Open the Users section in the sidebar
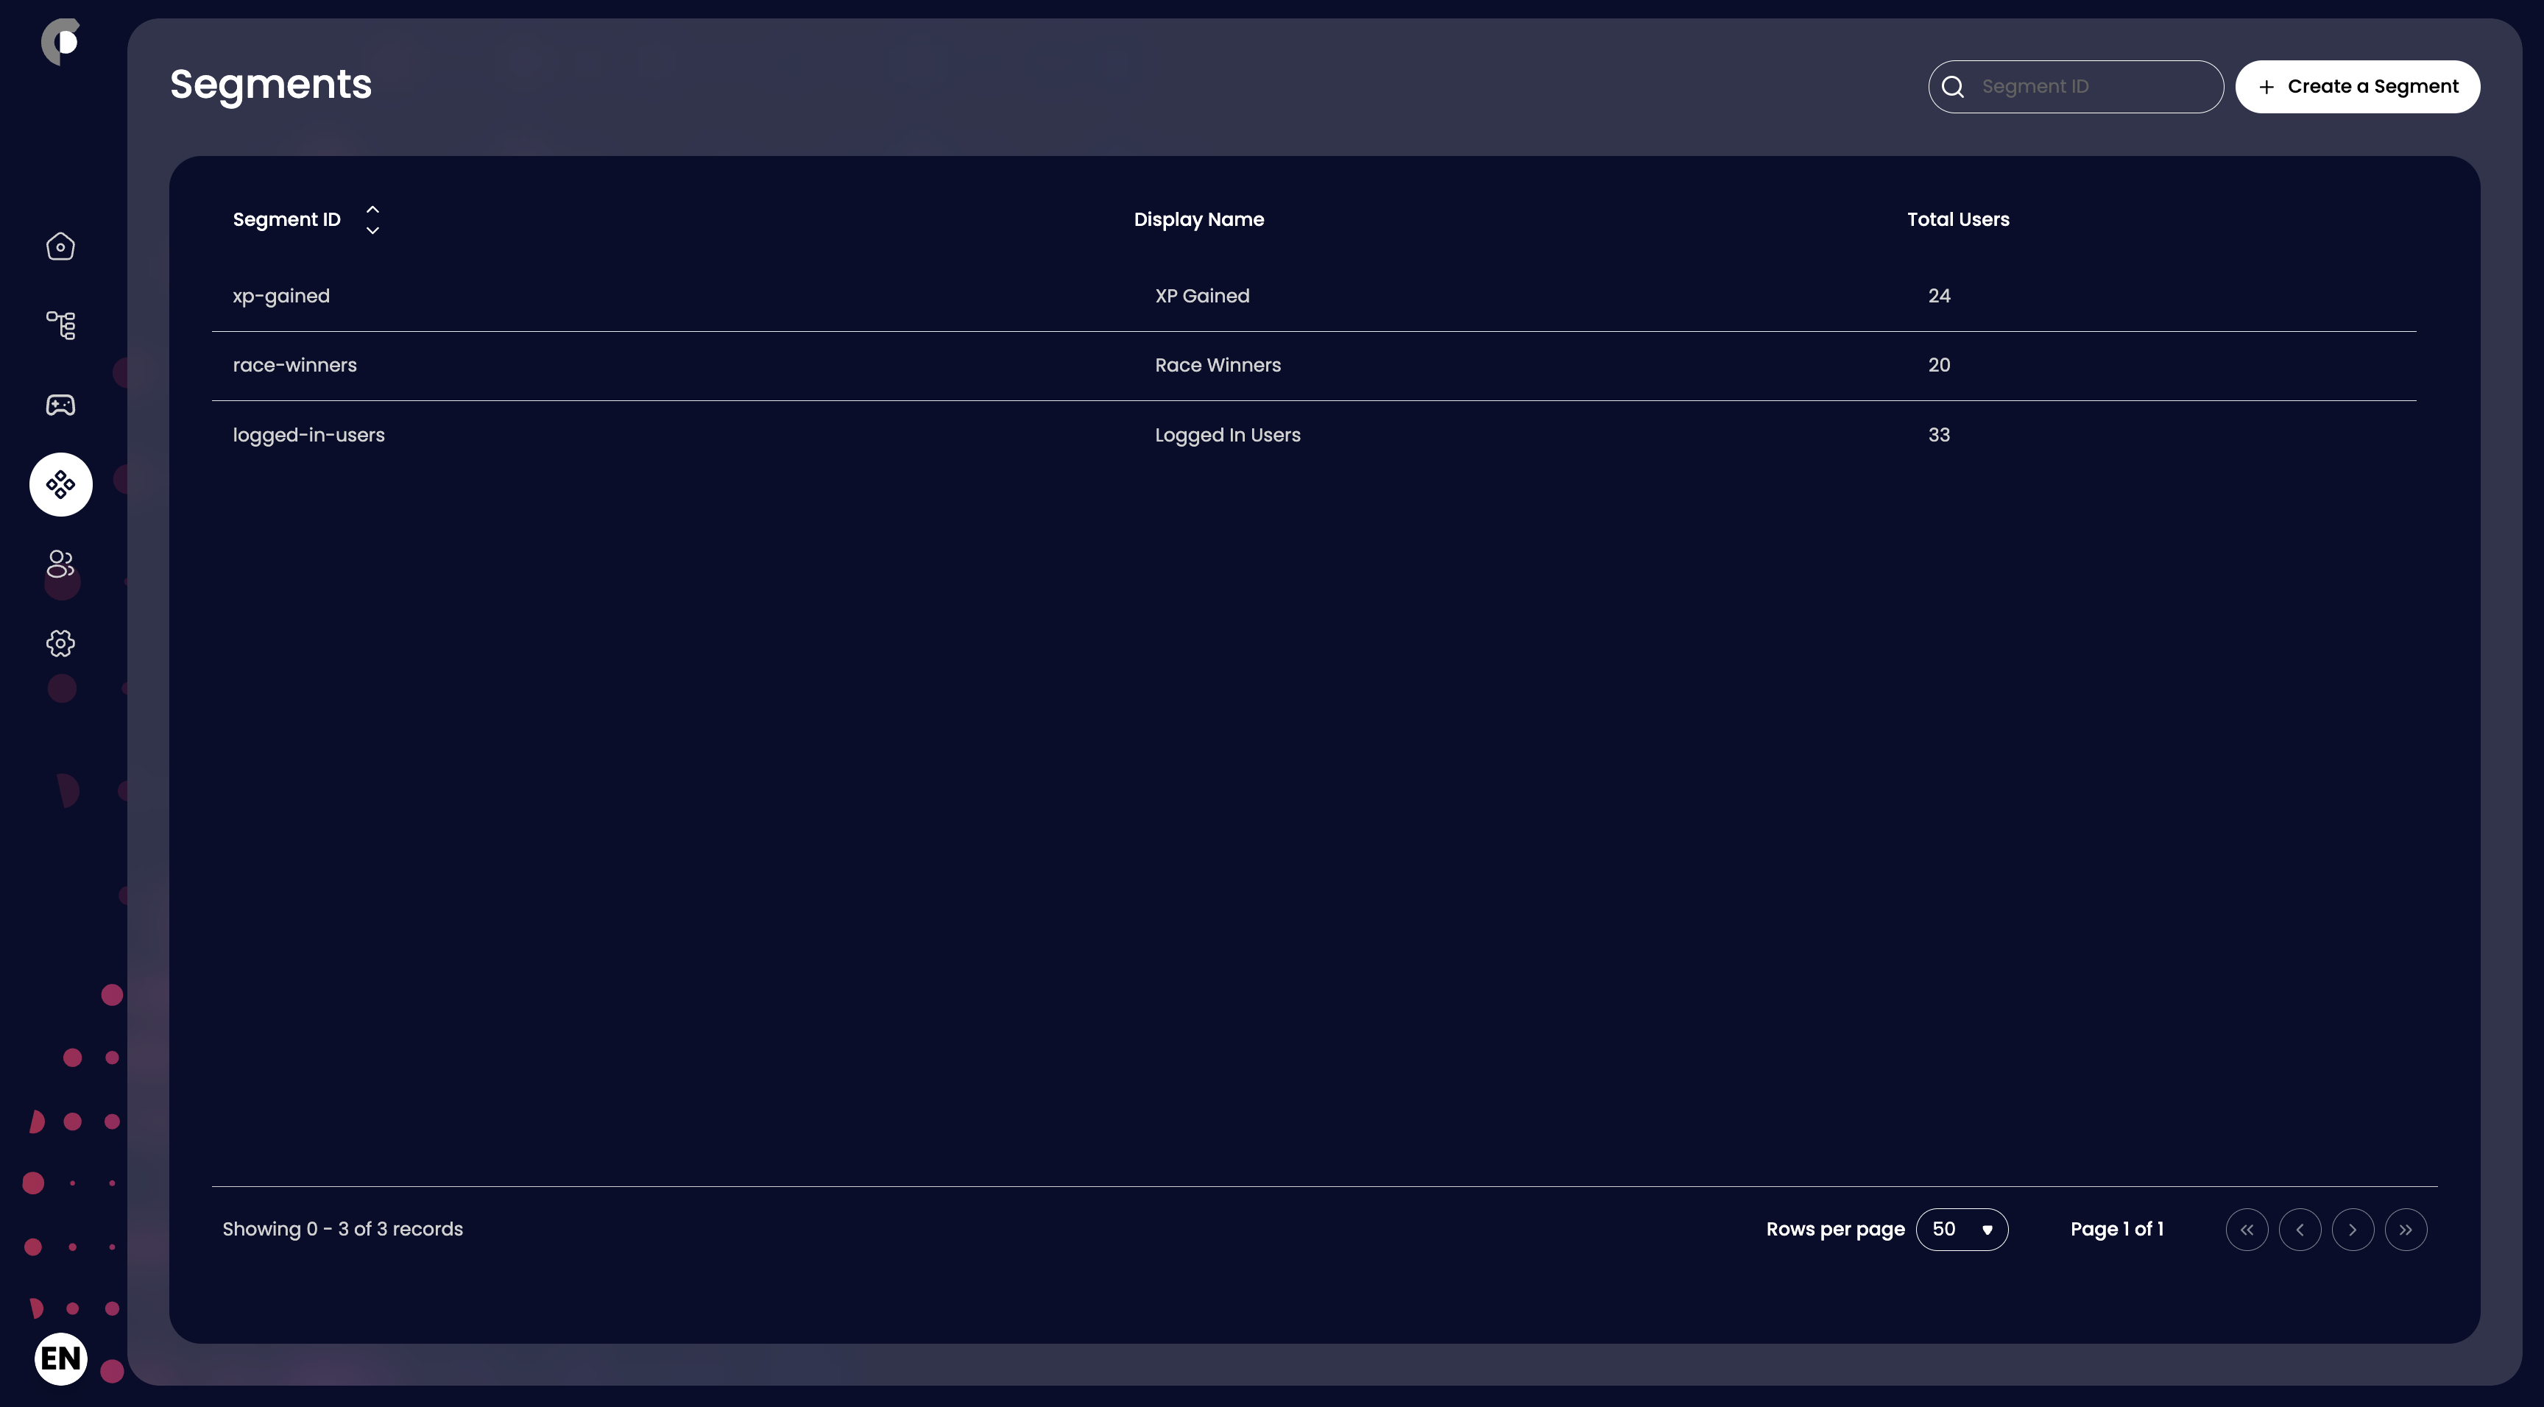Screen dimensions: 2544x1407 tap(60, 564)
